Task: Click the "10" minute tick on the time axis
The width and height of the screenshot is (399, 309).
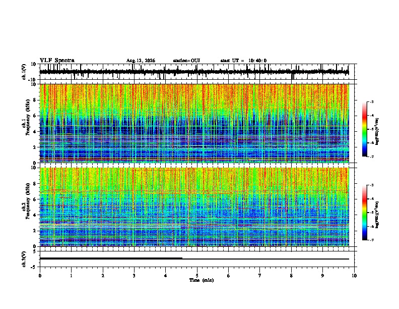Action: pyautogui.click(x=354, y=276)
